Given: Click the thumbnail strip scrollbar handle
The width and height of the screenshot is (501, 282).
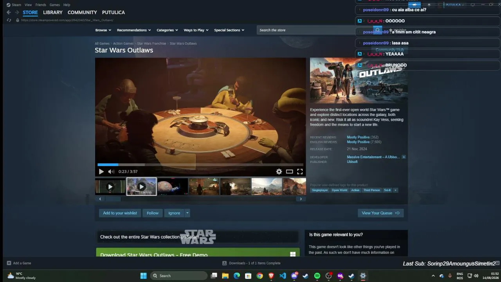Looking at the screenshot, I should [113, 199].
